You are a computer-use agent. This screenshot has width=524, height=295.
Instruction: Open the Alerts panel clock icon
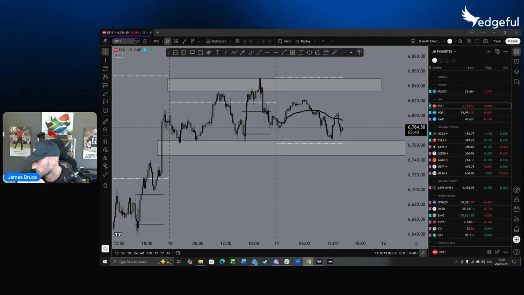tap(517, 61)
